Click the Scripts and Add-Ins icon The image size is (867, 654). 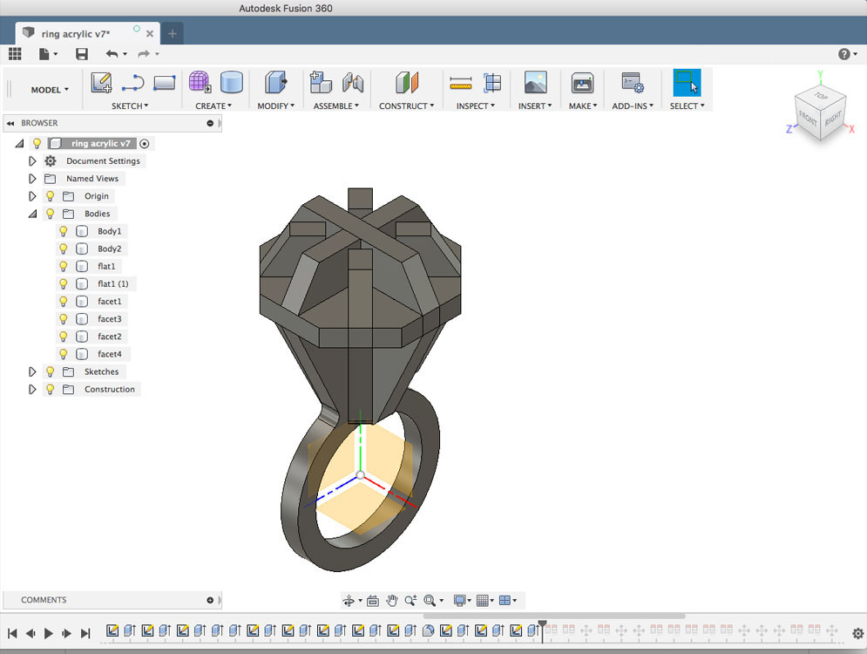pyautogui.click(x=633, y=83)
